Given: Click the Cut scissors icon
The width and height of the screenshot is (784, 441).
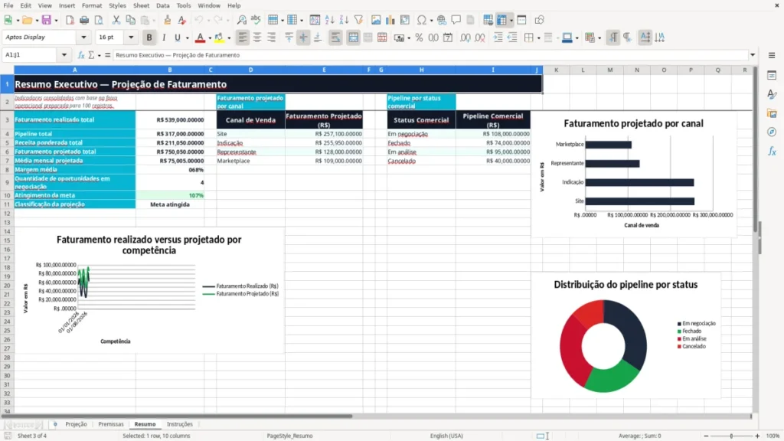Looking at the screenshot, I should pyautogui.click(x=116, y=20).
